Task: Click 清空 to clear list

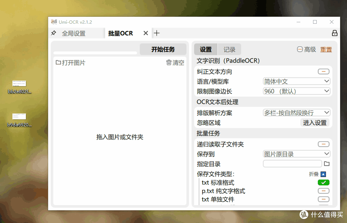Action: (175, 63)
